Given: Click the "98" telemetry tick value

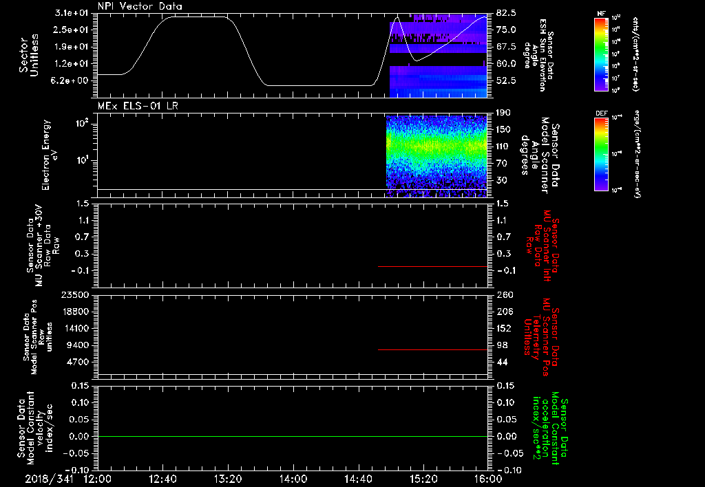Looking at the screenshot, I should [502, 345].
